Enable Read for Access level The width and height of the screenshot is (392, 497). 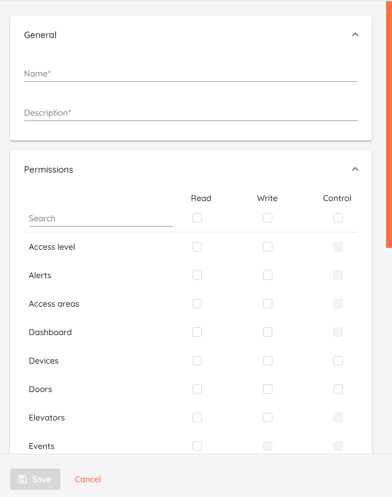[197, 247]
